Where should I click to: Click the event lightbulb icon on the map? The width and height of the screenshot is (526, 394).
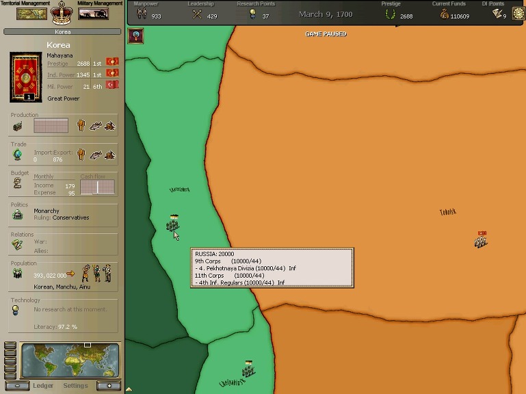[136, 36]
